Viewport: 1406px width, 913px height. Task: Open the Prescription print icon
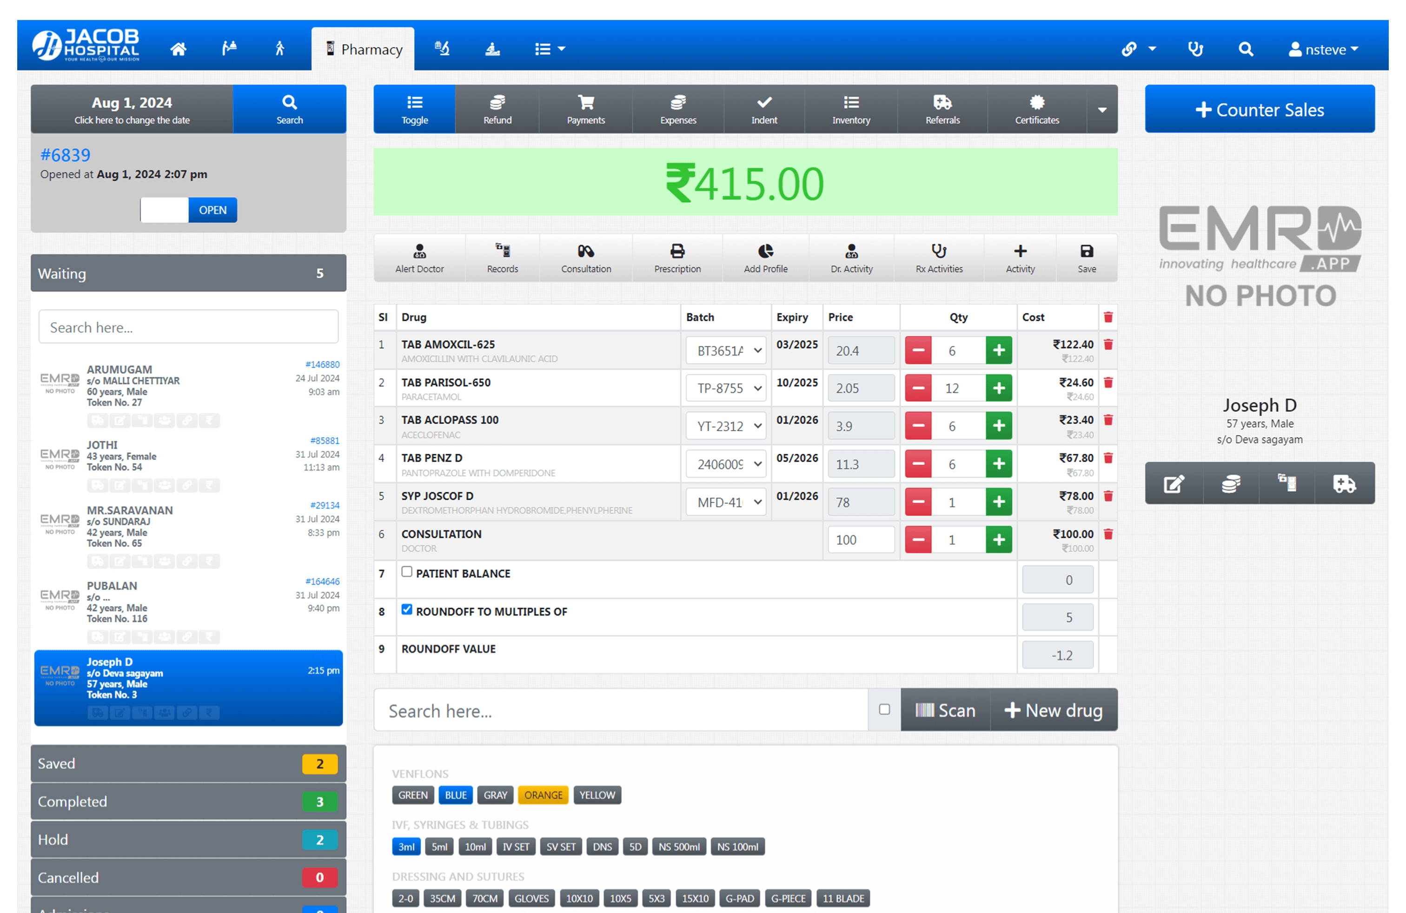677,251
